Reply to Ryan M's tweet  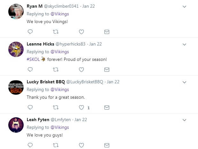30,32
